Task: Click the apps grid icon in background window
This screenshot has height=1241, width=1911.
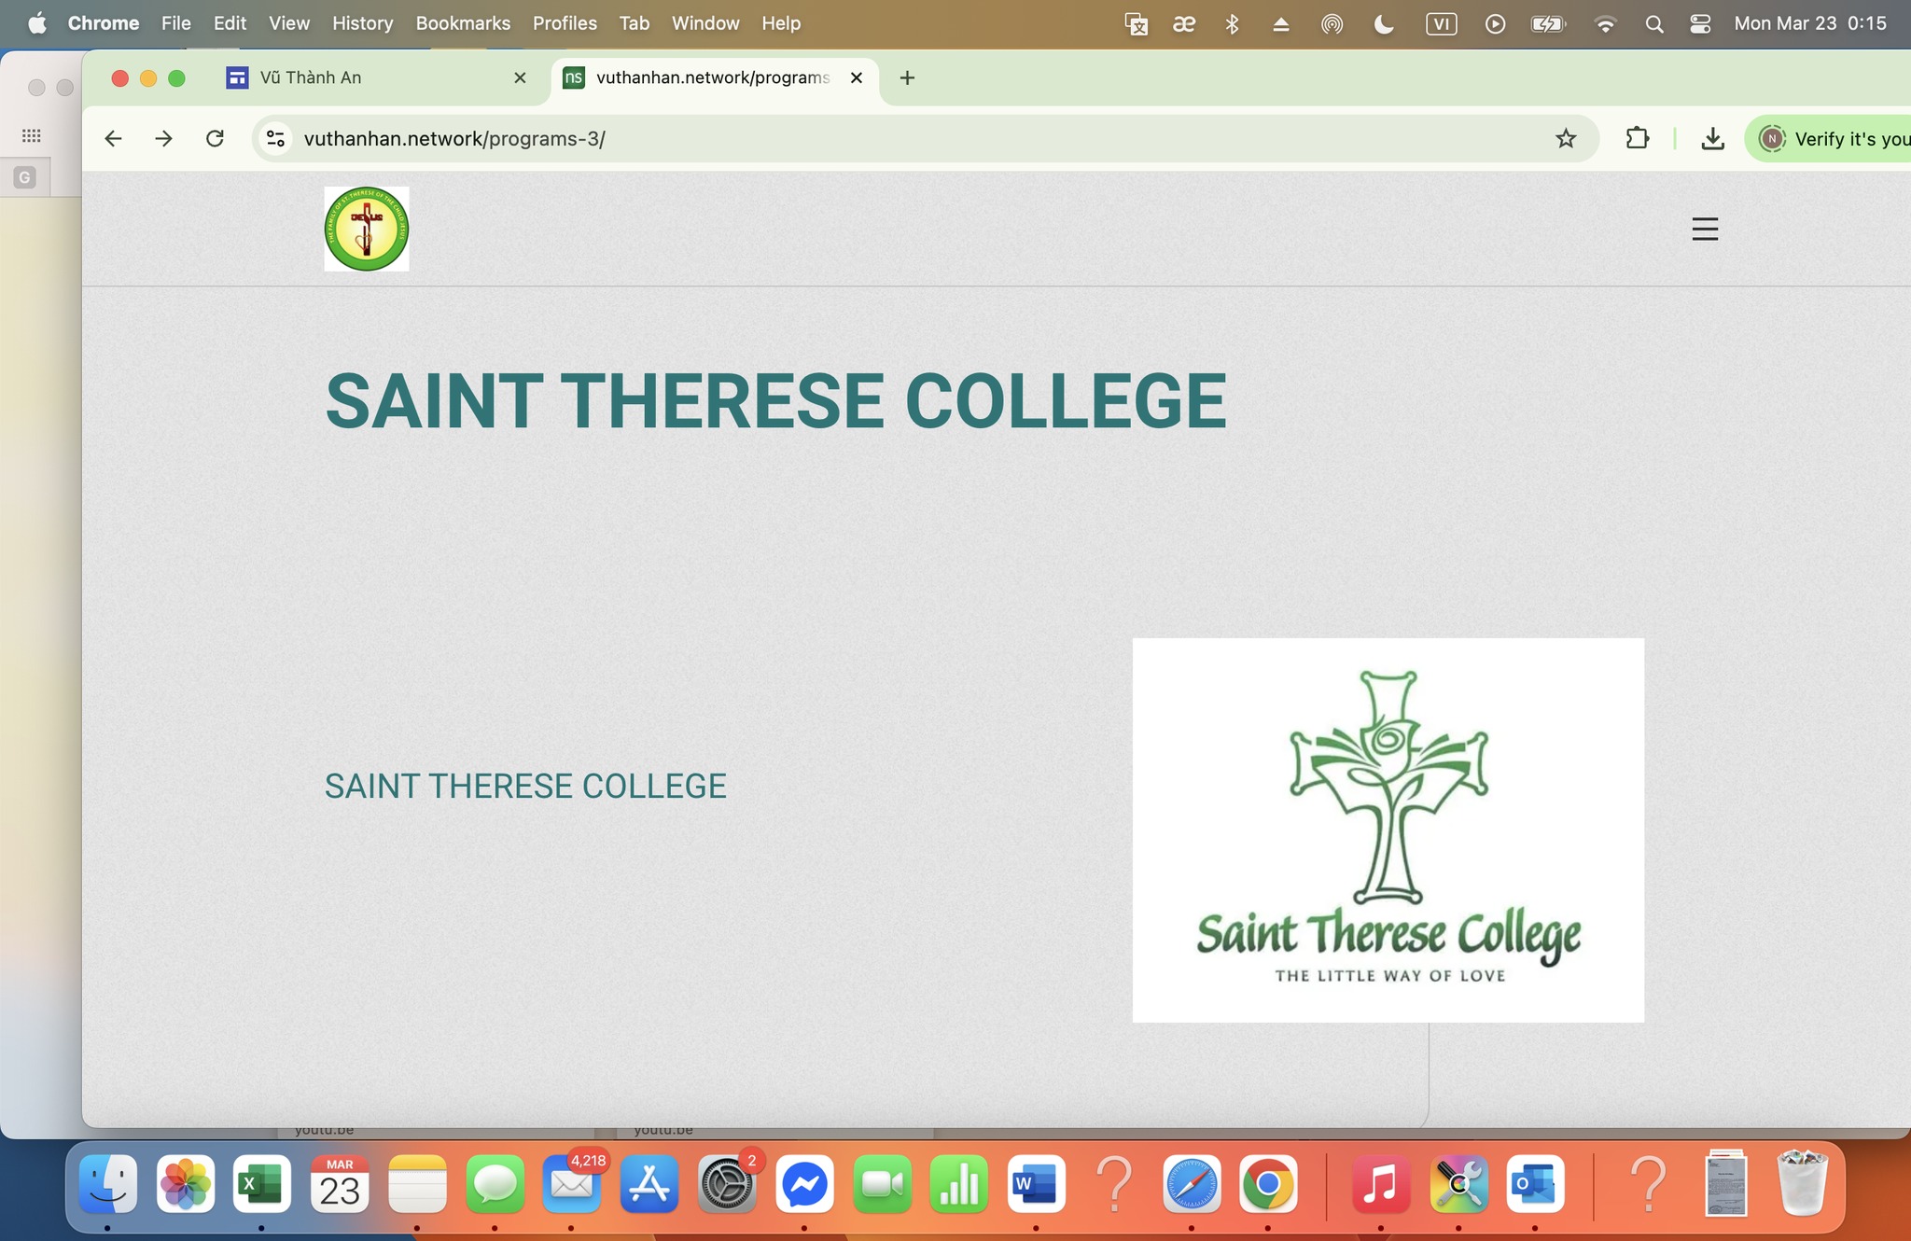Action: tap(31, 136)
